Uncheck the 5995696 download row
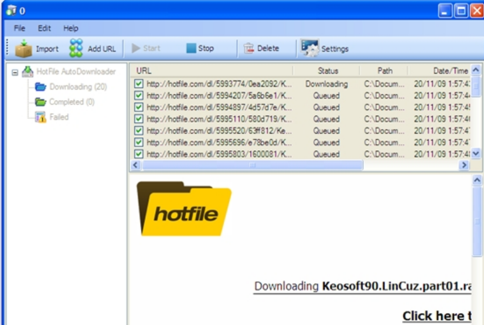This screenshot has height=325, width=484. pyautogui.click(x=139, y=143)
